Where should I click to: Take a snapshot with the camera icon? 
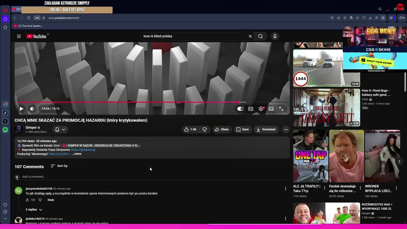[x=338, y=18]
